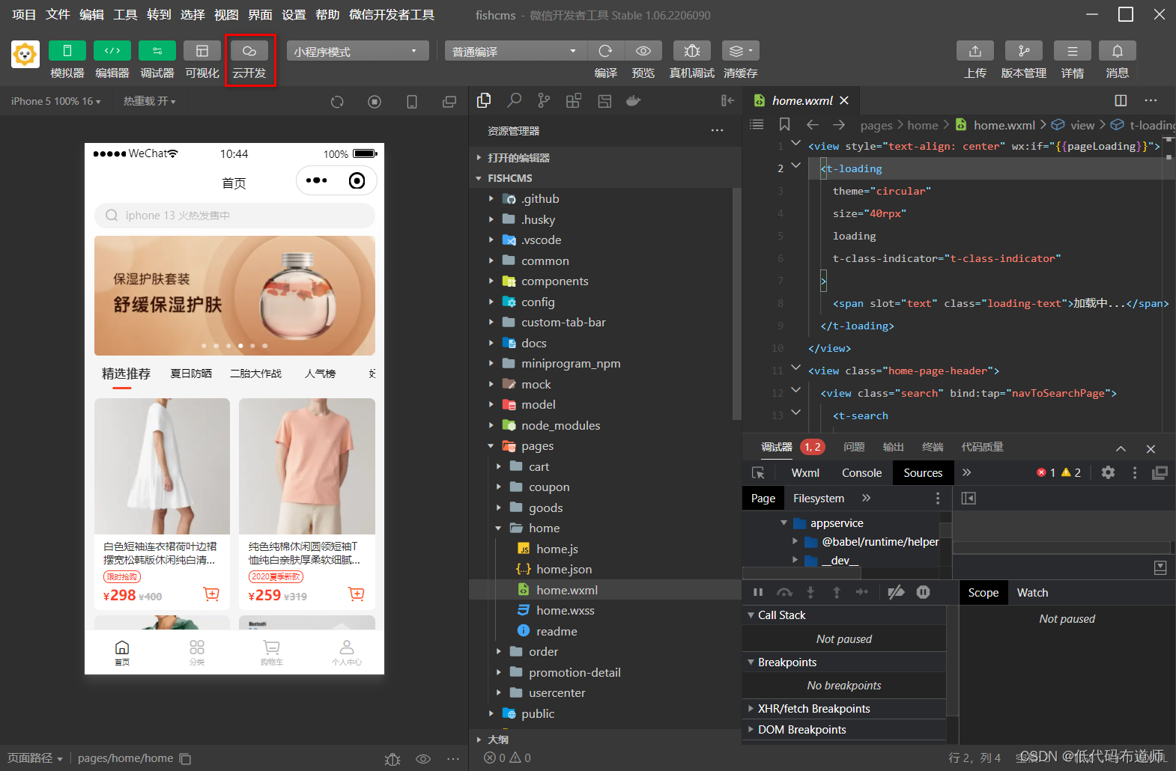
Task: Collapse the FISHCMS project root
Action: point(509,178)
